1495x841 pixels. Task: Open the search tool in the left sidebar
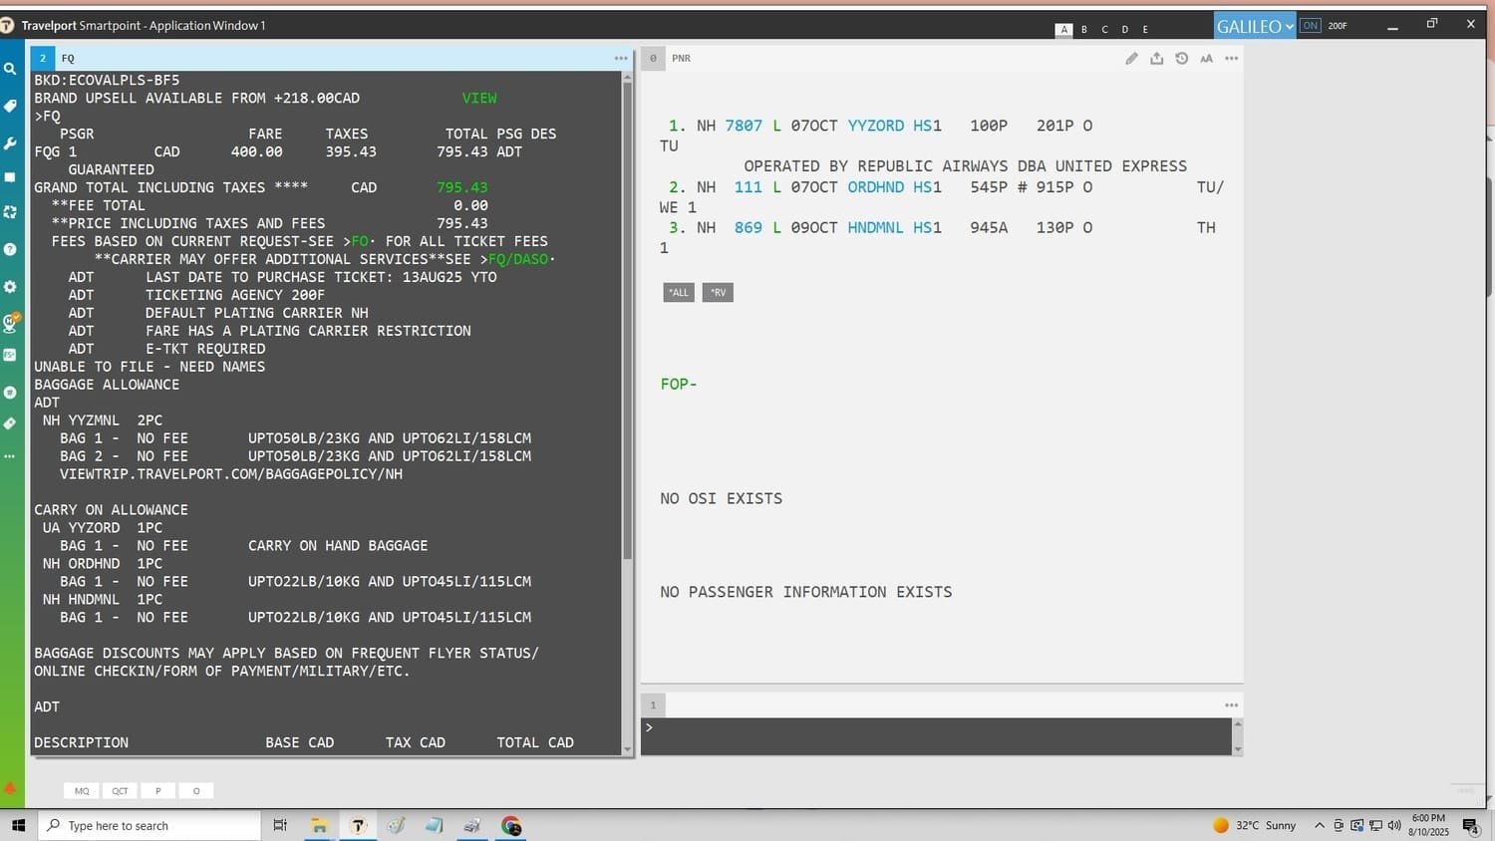(x=10, y=69)
